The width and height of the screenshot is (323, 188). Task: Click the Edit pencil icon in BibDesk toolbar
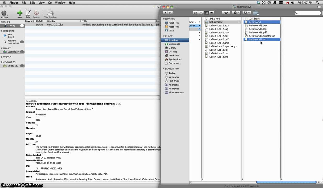28,14
